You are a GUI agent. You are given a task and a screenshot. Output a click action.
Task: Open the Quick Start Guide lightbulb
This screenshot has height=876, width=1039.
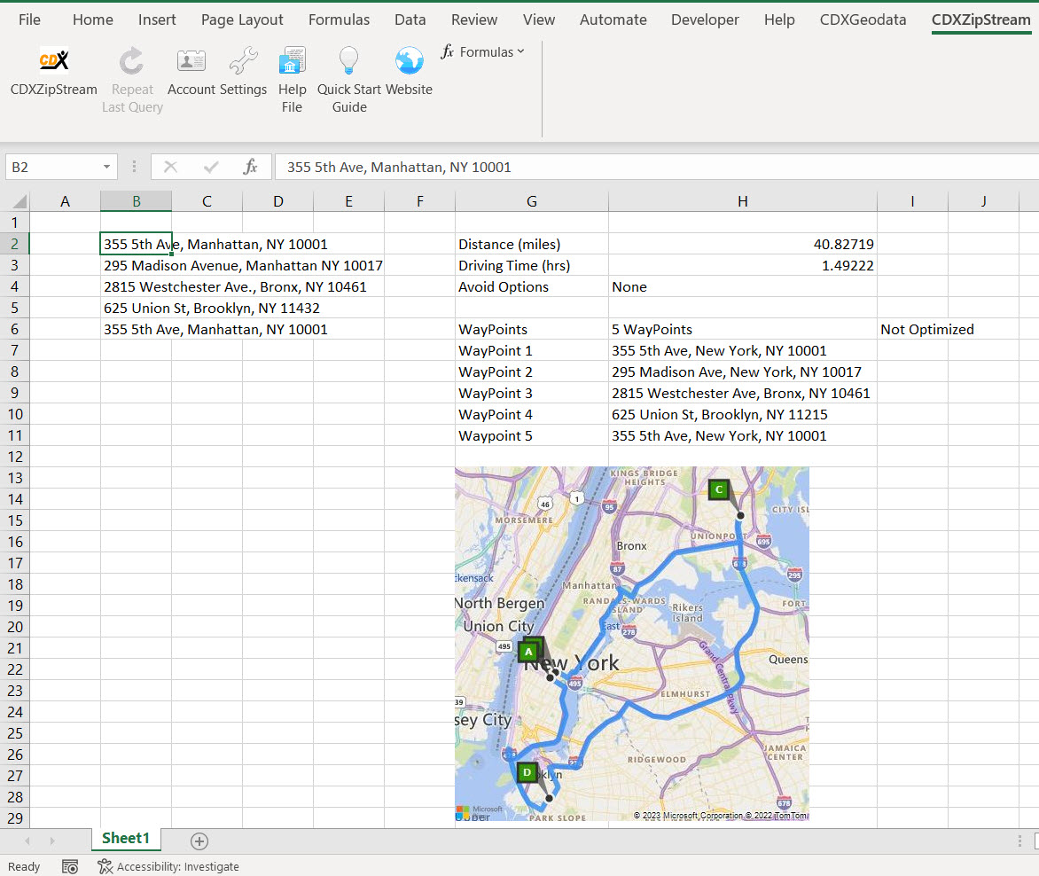coord(349,60)
